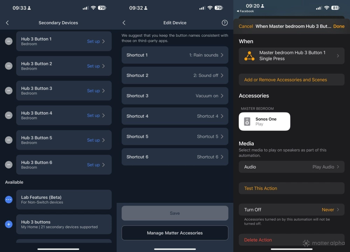Screen dimensions: 350x252
Task: Open Lab Features via the three-dot icon
Action: point(8,200)
